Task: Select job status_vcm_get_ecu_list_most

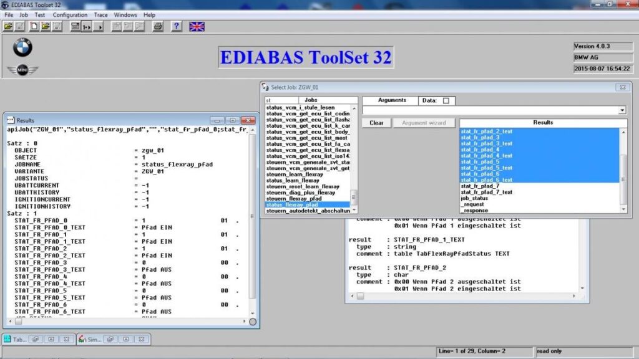Action: (x=307, y=138)
